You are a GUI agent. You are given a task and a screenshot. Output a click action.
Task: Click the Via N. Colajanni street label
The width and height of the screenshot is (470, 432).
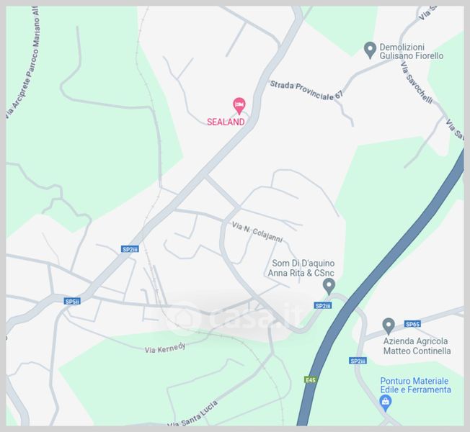pyautogui.click(x=257, y=232)
